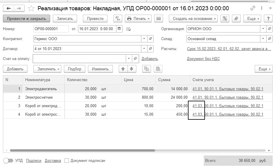The image size is (275, 166).
Task: Open Документ без НДС link
Action: point(203,59)
